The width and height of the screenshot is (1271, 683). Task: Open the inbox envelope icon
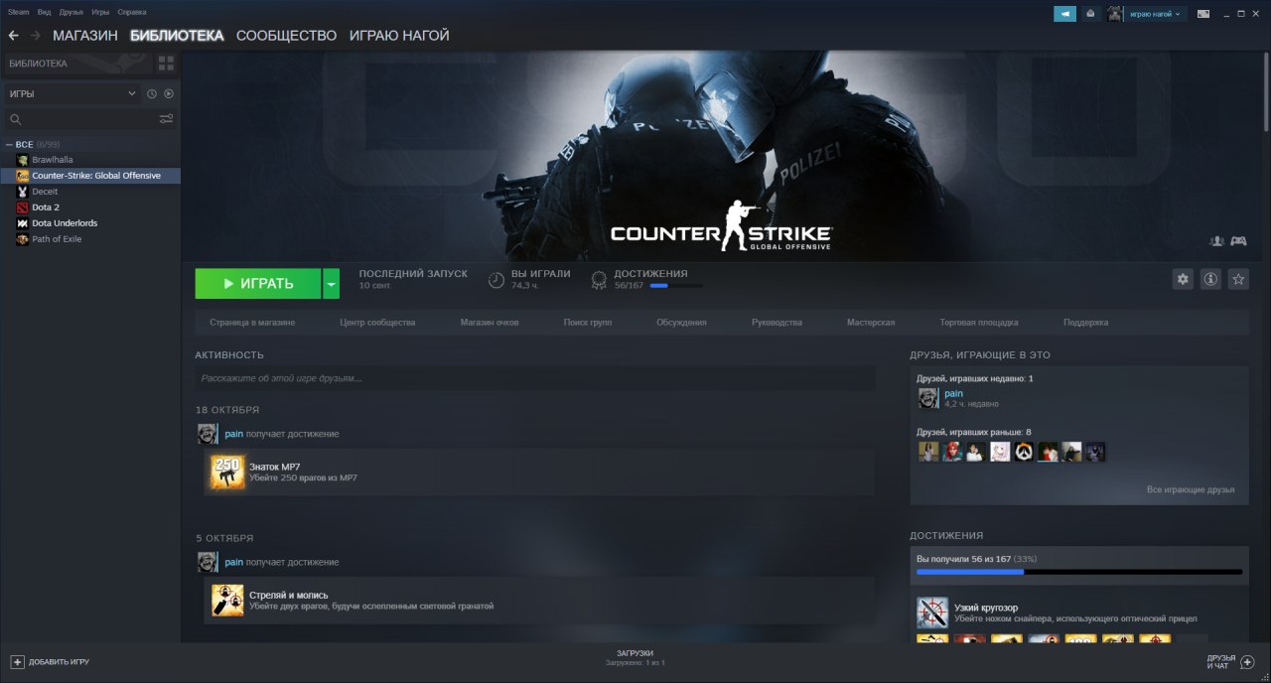[x=1090, y=14]
